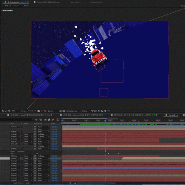This screenshot has width=185, height=185.
Task: Select the second keyframe diamond
Action: 118,154
